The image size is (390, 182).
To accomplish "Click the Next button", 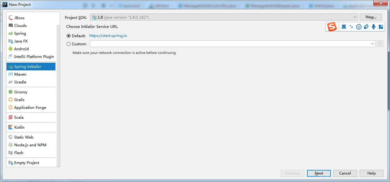I will point(319,173).
